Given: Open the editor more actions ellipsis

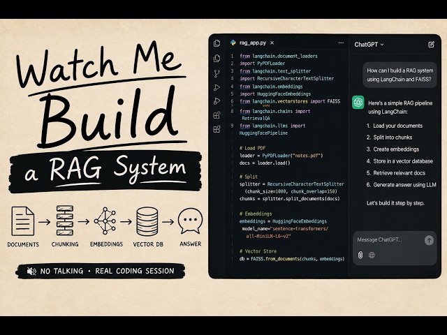Looking at the screenshot, I should (x=341, y=43).
